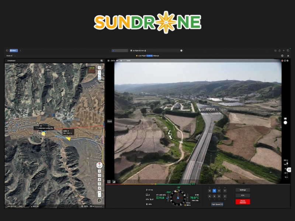295x221 pixels.
Task: Open the camera menu icon
Action: click(108, 61)
